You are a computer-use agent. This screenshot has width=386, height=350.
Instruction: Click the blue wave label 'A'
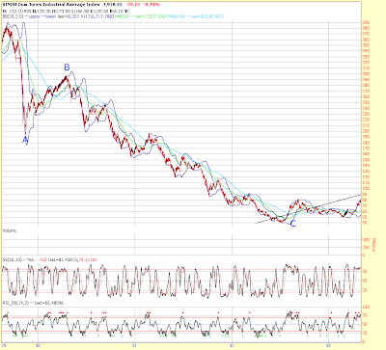pos(25,140)
